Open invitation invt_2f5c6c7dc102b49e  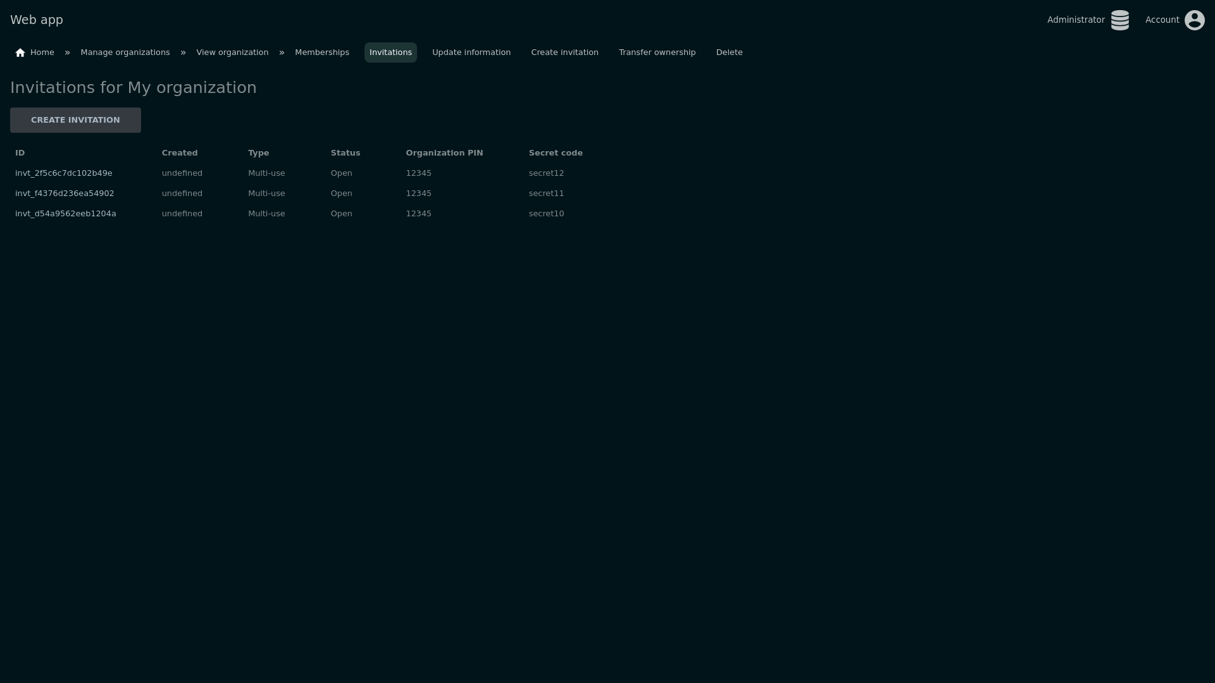pos(64,173)
